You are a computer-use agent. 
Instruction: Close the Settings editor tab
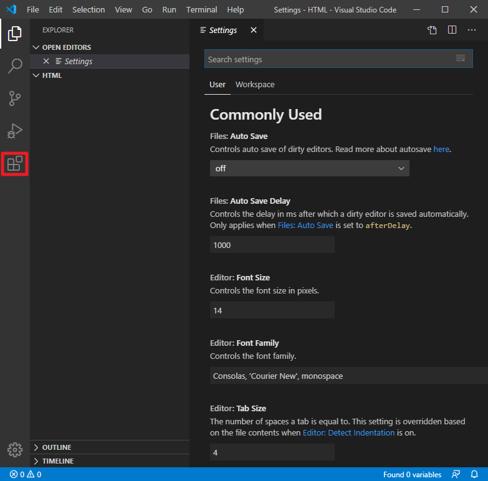click(x=254, y=30)
